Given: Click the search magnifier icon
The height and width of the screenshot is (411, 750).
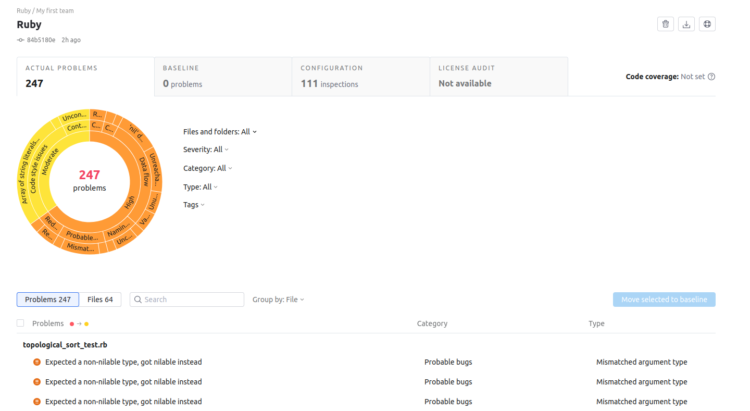Looking at the screenshot, I should click(138, 300).
